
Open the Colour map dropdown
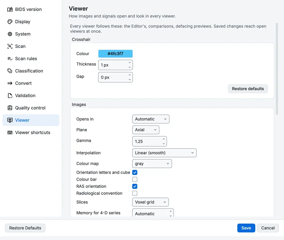coord(152,164)
